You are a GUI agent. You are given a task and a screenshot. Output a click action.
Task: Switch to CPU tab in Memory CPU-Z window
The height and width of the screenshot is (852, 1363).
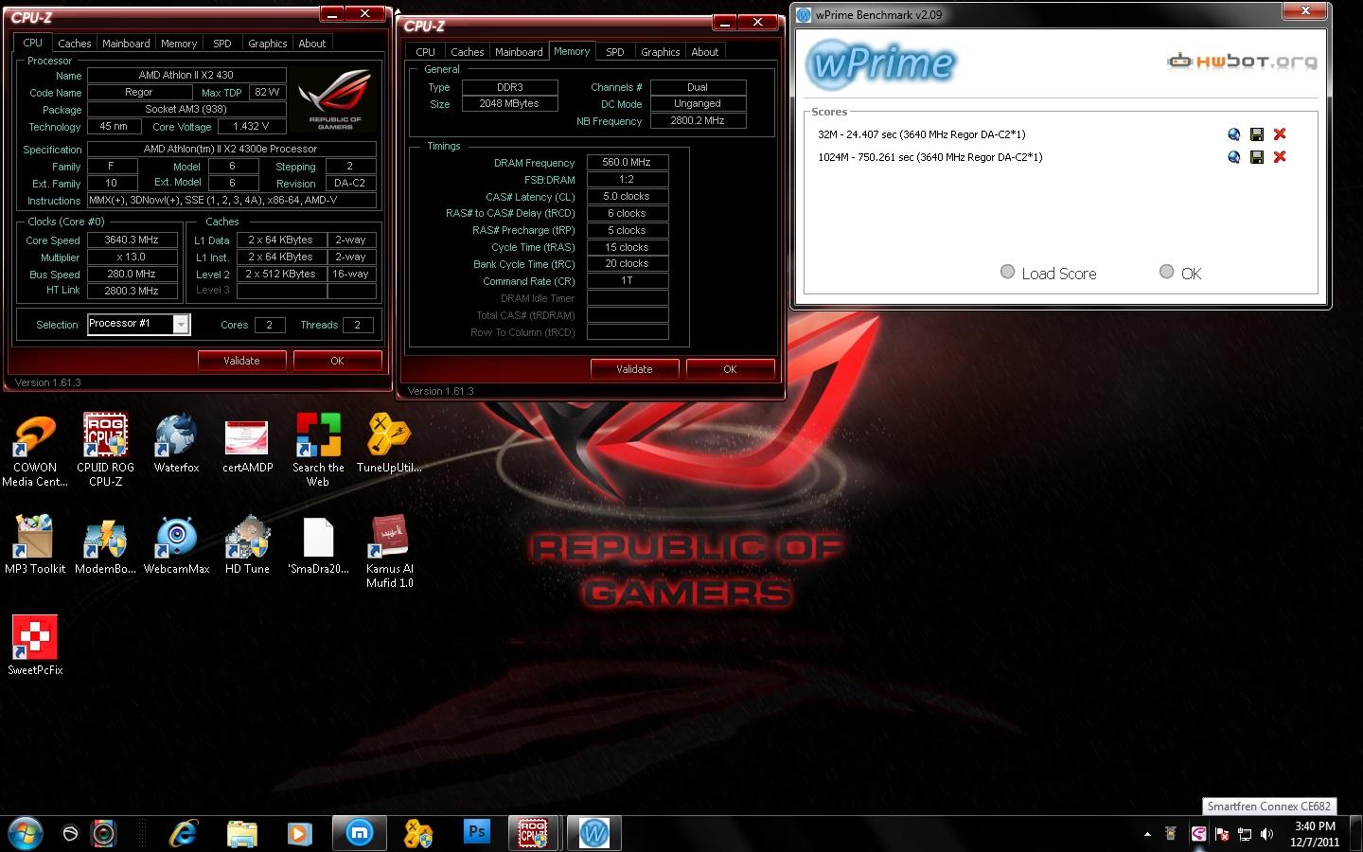coord(426,52)
